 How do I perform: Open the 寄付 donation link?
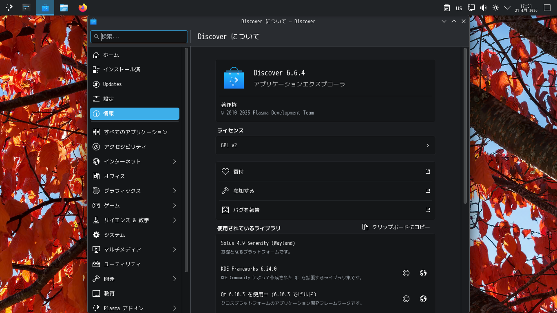click(325, 172)
